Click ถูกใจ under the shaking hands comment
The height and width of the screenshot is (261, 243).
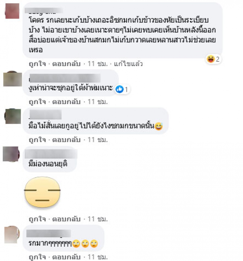[x=37, y=140]
